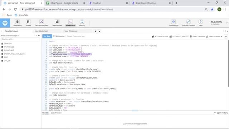This screenshot has width=229, height=129.
Task: Click the 'use role securityadmin' line
Action: pyautogui.click(x=60, y=63)
